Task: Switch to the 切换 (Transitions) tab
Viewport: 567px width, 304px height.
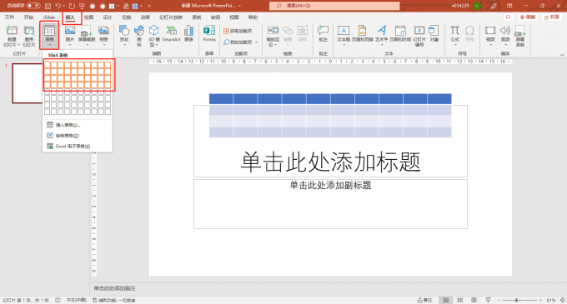Action: coord(126,17)
